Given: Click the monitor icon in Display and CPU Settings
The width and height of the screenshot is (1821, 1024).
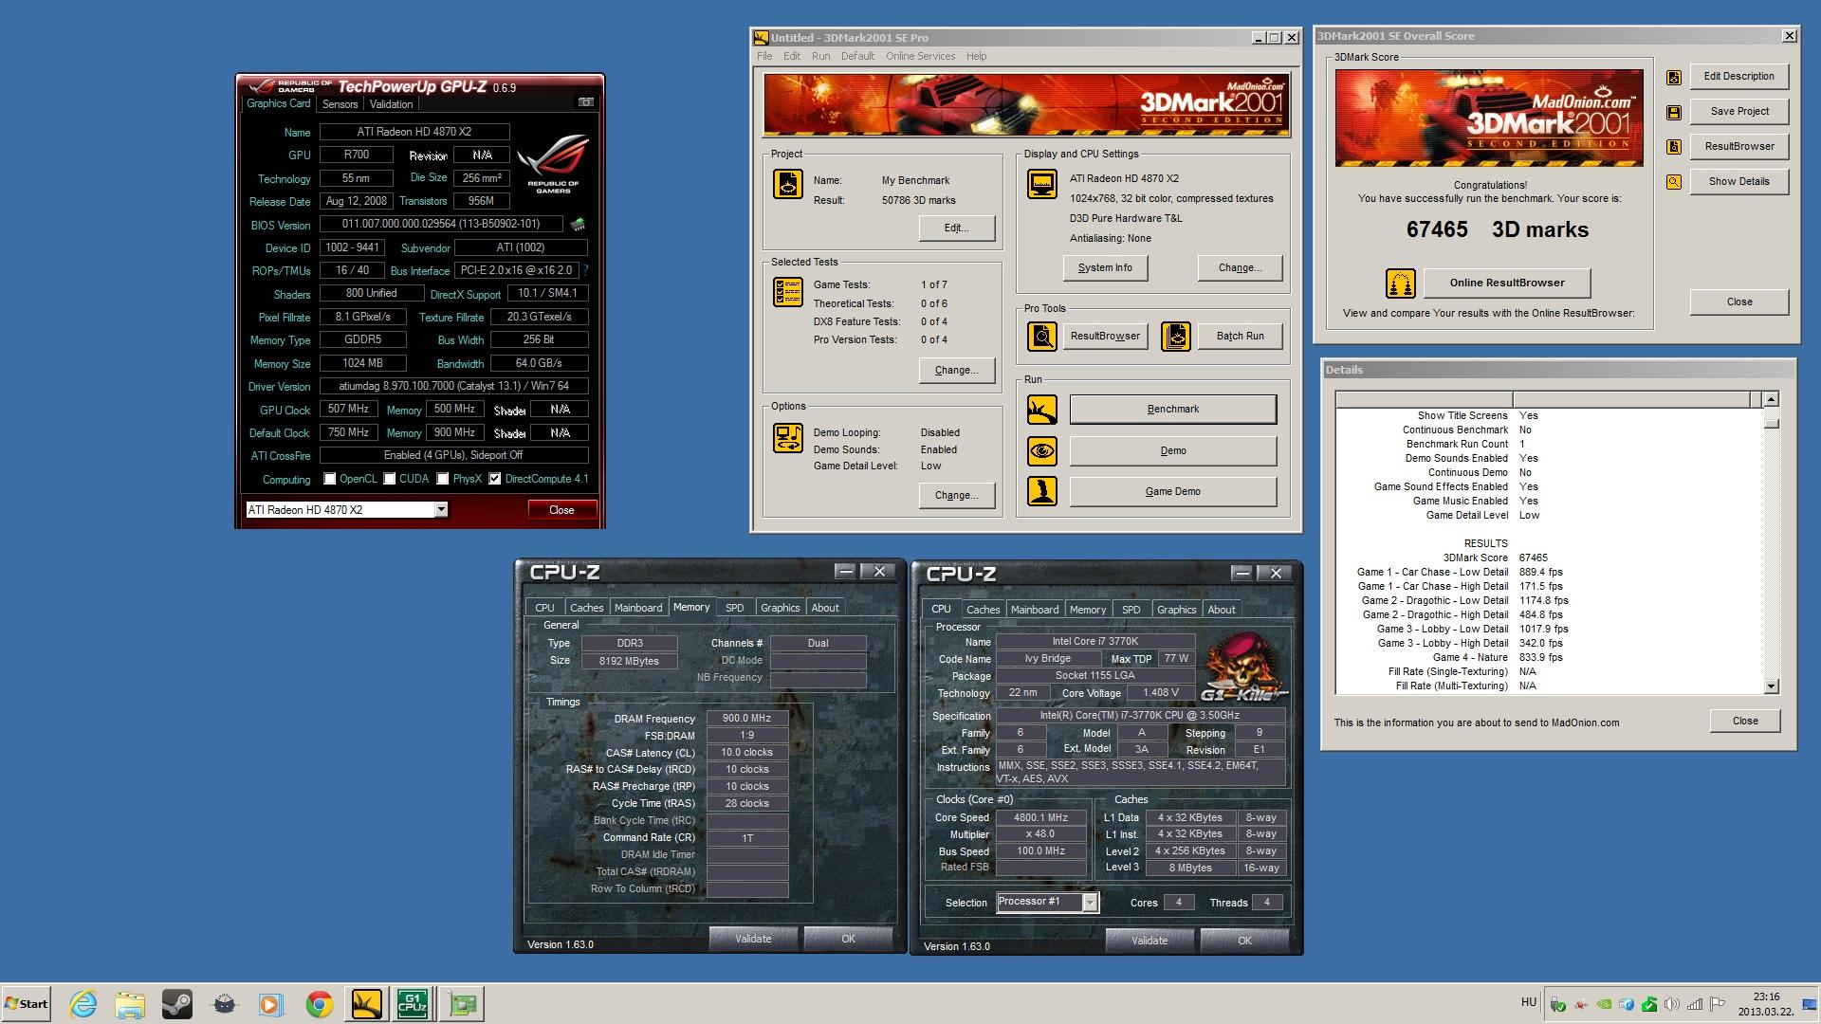Looking at the screenshot, I should [x=1042, y=184].
